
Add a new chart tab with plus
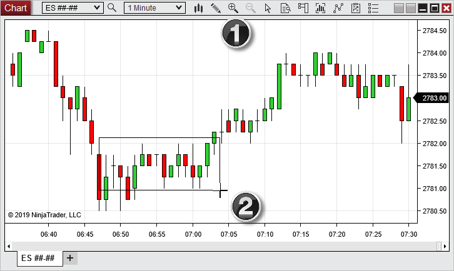(x=70, y=258)
